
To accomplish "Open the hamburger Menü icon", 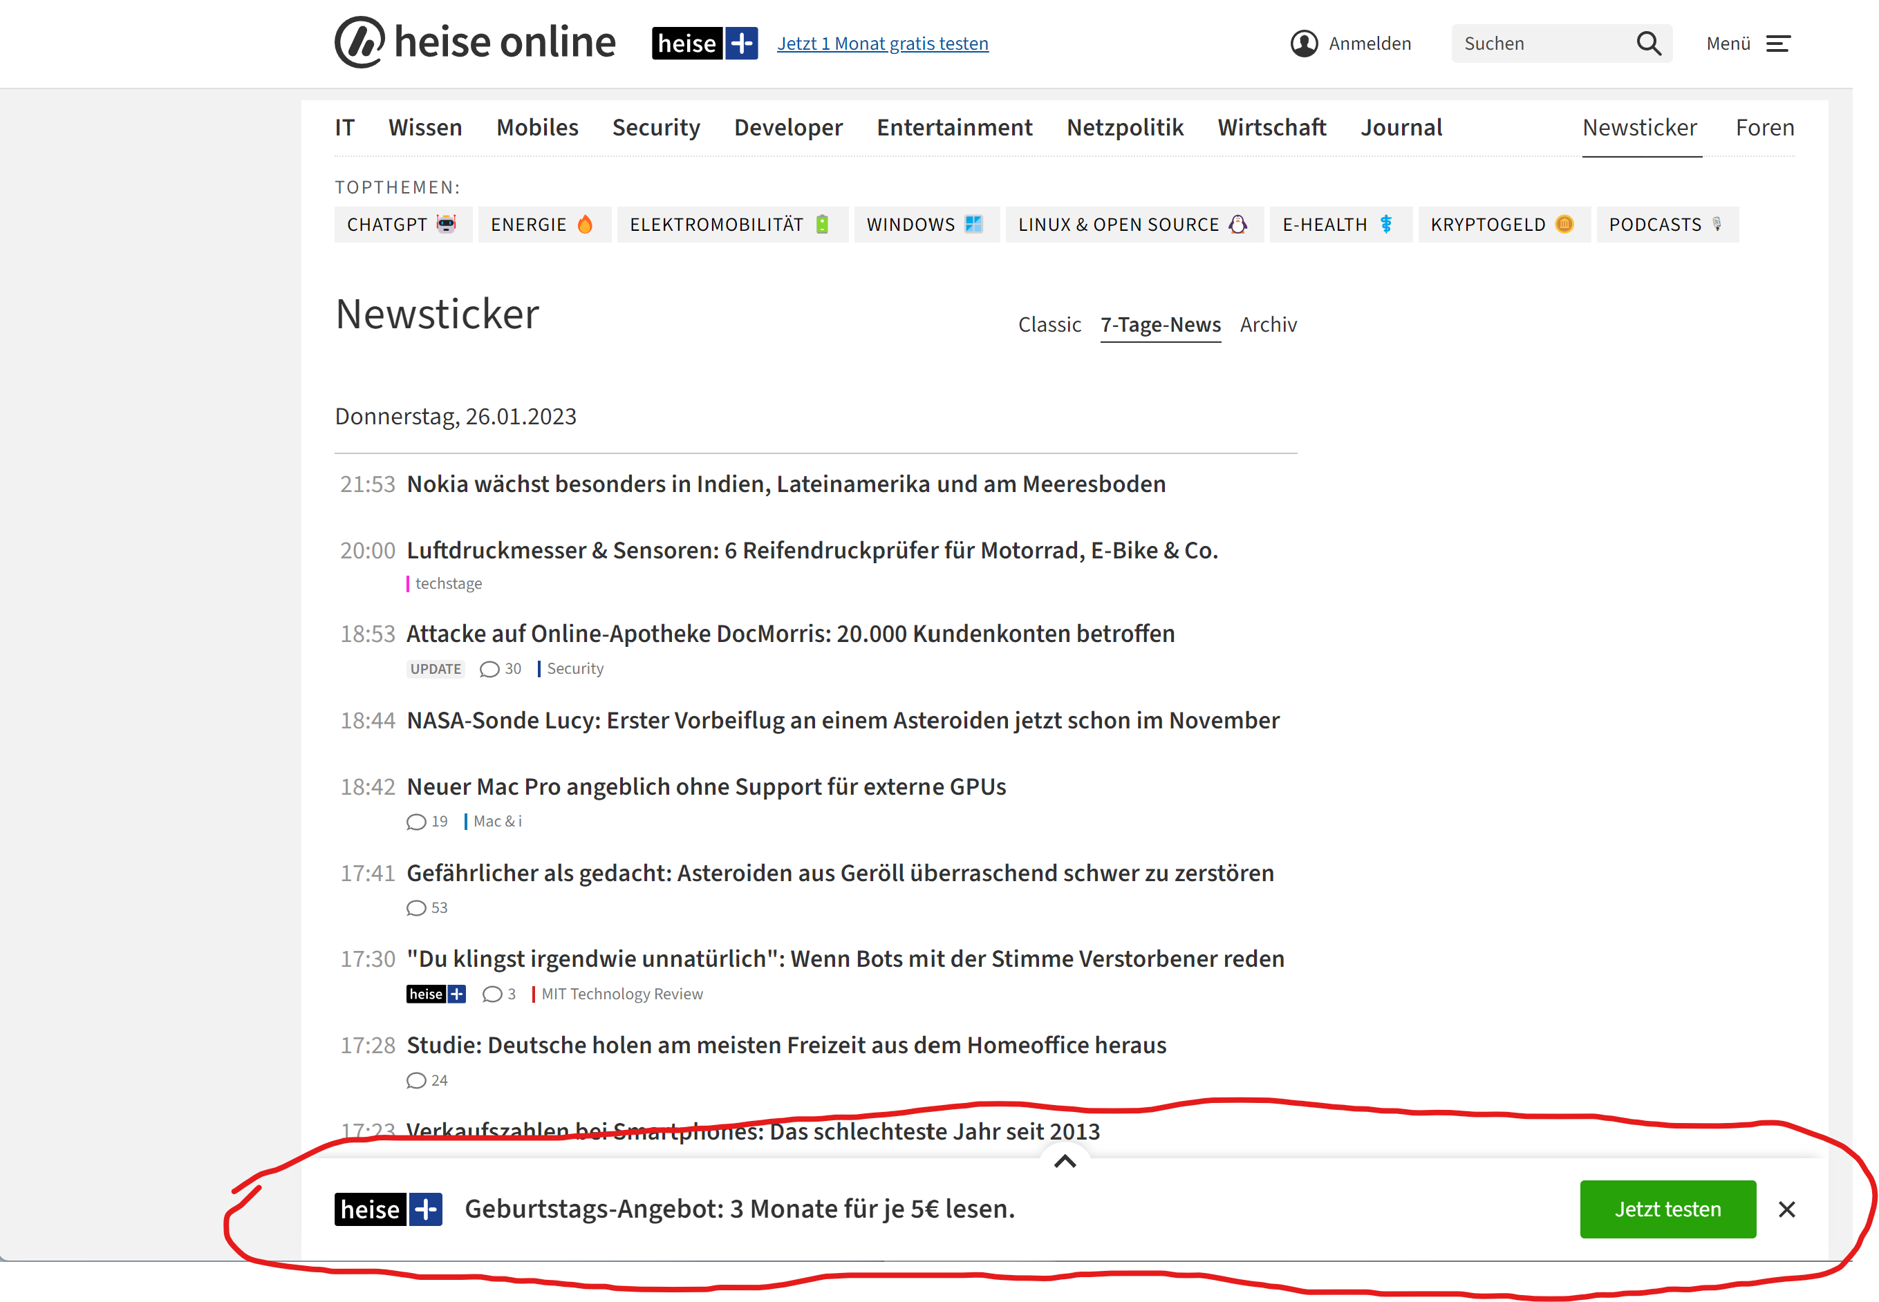I will (1779, 44).
